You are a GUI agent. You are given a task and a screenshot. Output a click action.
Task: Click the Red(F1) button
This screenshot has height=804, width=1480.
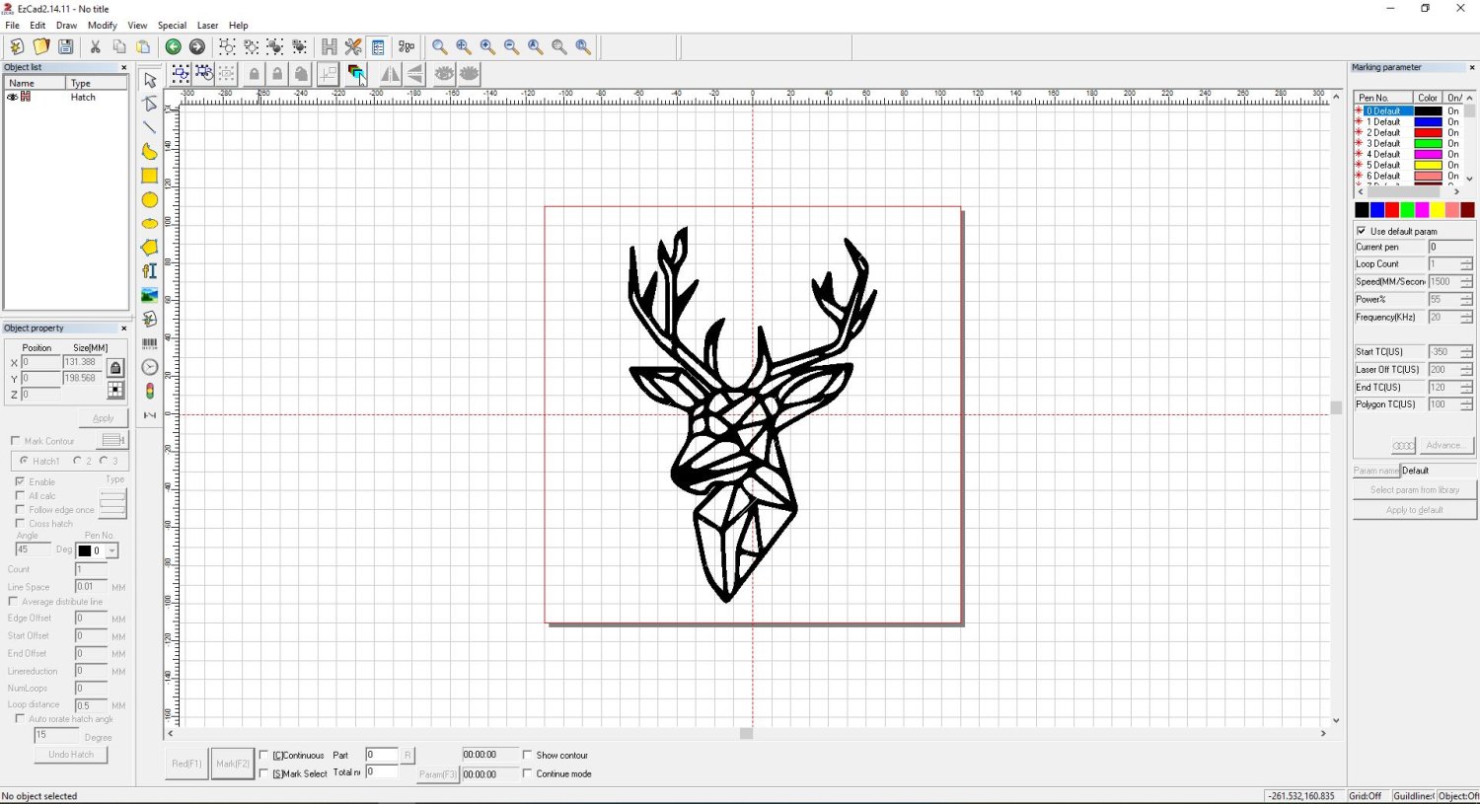[186, 764]
